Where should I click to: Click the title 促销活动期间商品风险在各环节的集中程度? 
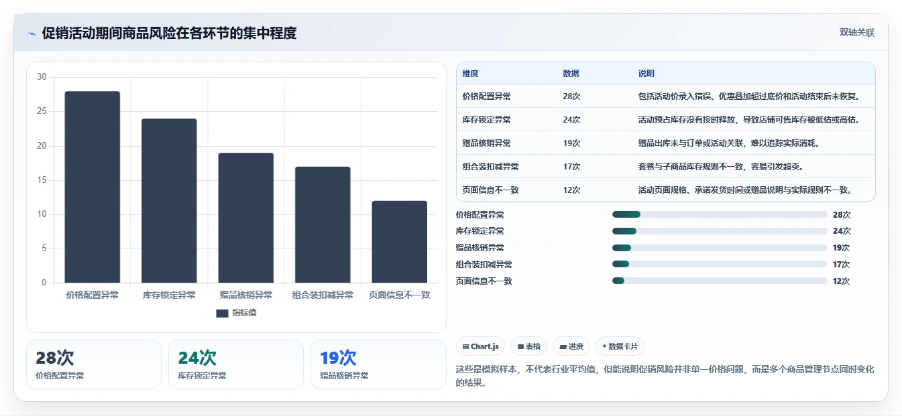tap(169, 33)
